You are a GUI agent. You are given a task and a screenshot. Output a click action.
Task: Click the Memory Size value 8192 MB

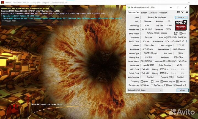point(148,57)
